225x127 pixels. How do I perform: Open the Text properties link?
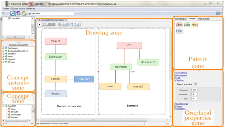point(178,78)
